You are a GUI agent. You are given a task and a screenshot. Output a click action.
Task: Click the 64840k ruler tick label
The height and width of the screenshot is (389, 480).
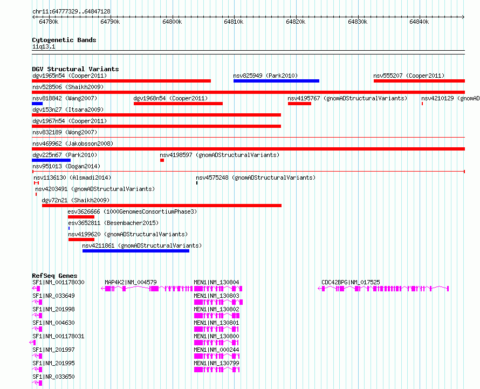[x=419, y=22]
